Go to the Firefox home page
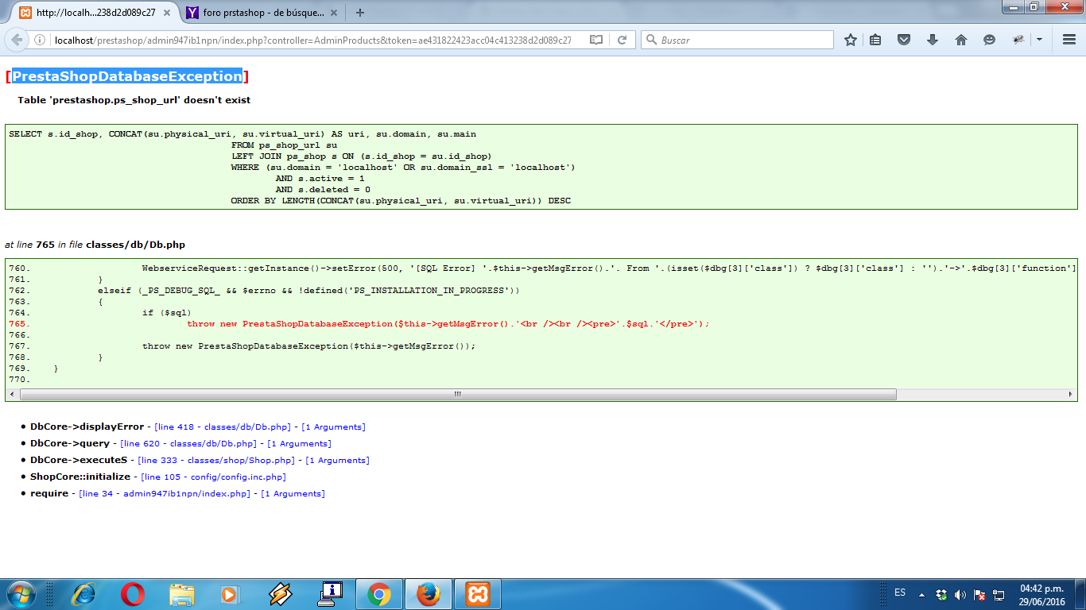1086x610 pixels. point(960,40)
